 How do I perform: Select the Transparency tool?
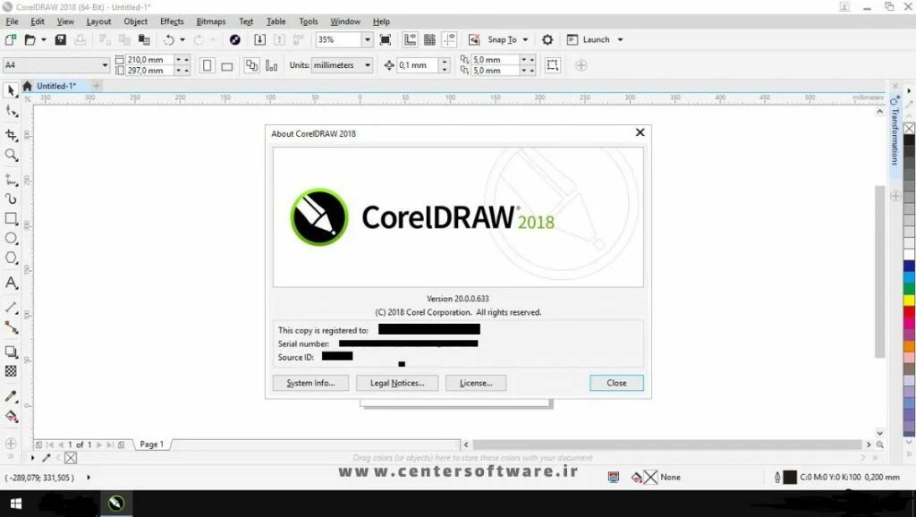(x=11, y=371)
